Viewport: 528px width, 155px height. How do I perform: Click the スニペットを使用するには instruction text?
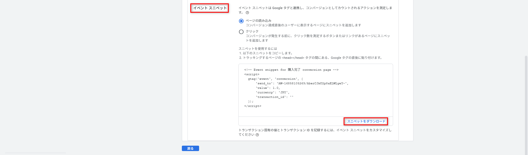pos(258,49)
